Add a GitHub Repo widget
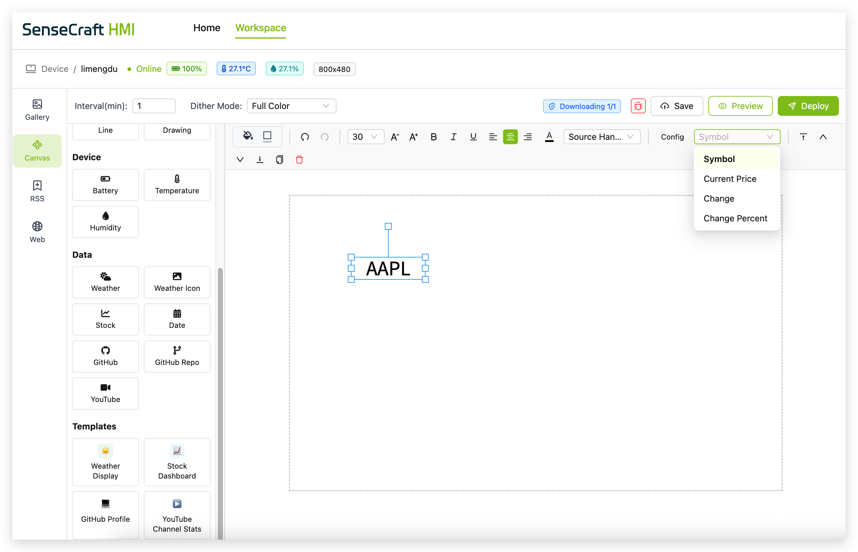Image resolution: width=858 pixels, height=552 pixels. [177, 356]
